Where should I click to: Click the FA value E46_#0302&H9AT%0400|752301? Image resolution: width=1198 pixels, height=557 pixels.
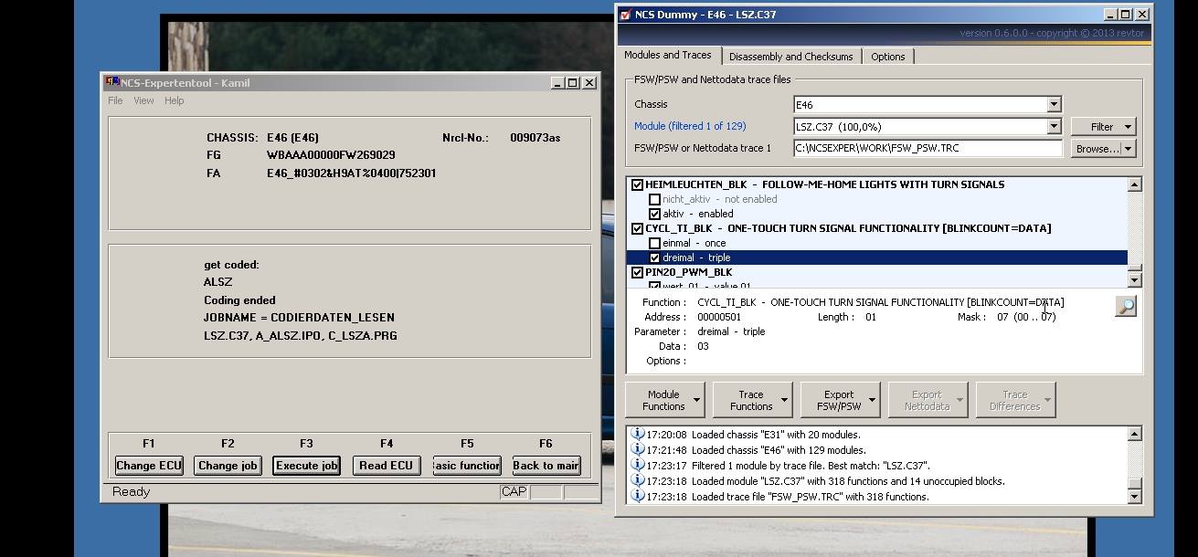(352, 173)
